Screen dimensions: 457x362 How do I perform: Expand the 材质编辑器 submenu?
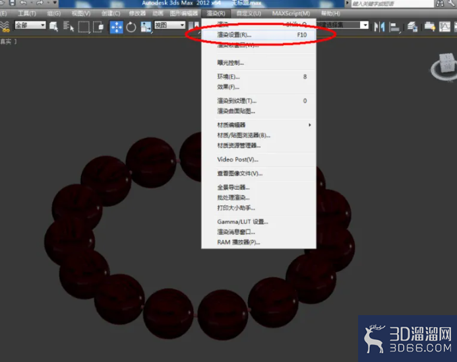click(x=259, y=125)
